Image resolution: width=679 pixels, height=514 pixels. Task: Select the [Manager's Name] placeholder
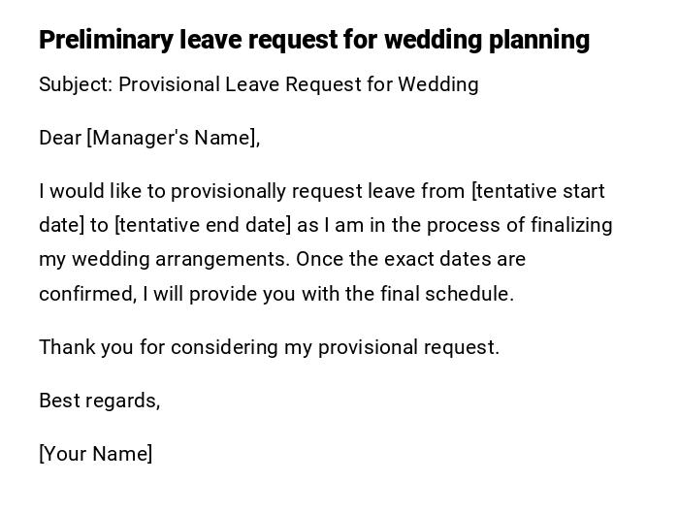click(x=174, y=138)
